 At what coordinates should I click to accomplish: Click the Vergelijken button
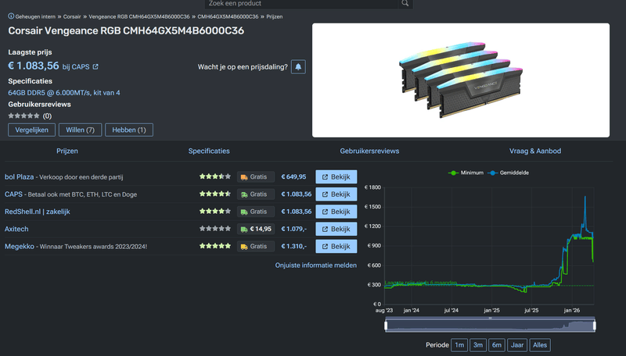(x=31, y=130)
